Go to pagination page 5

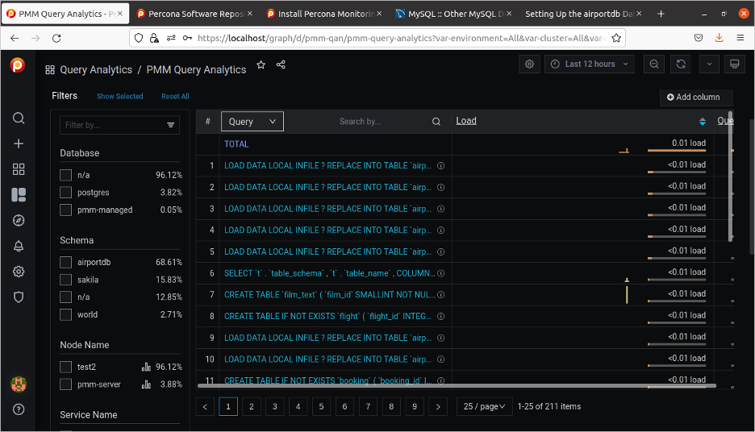(321, 406)
